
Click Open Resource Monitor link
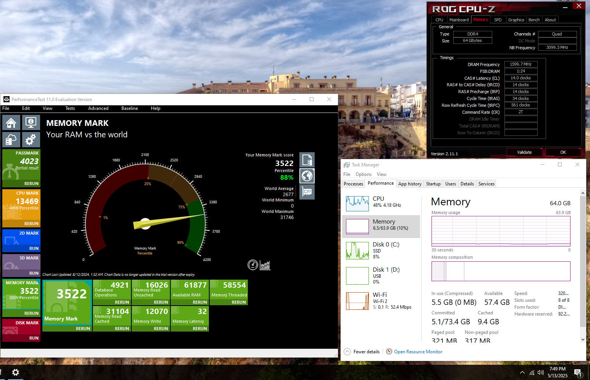pos(418,352)
